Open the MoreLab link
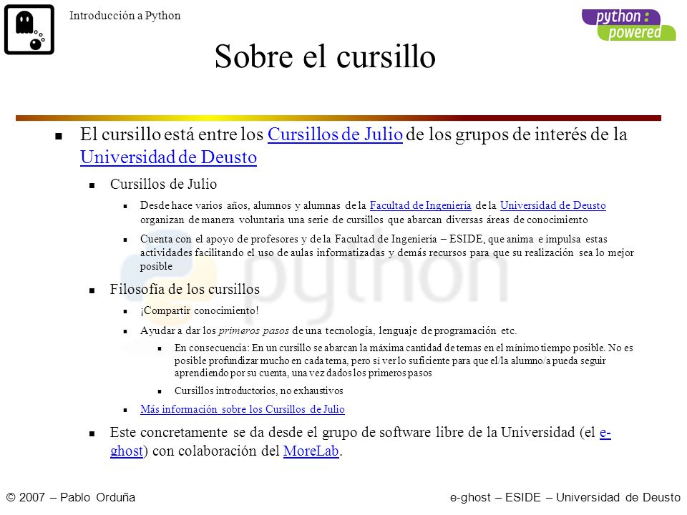 (311, 451)
